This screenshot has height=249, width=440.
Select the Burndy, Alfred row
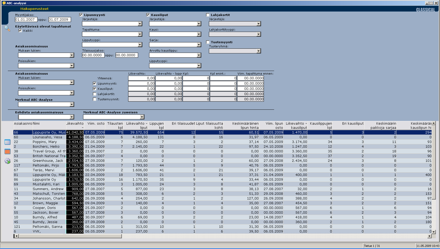point(222,217)
